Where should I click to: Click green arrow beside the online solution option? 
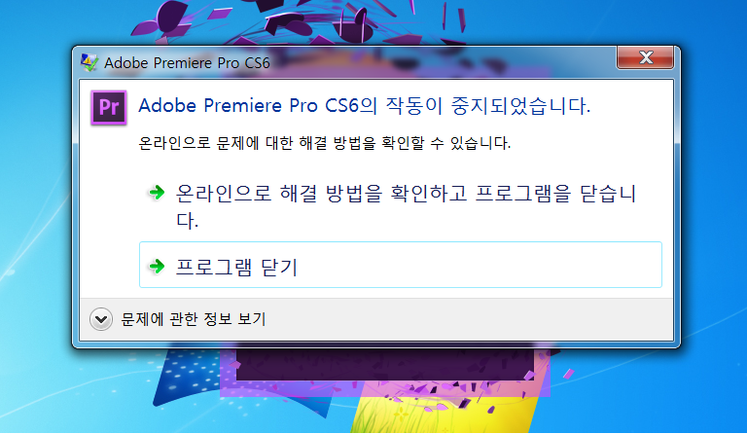pos(157,193)
